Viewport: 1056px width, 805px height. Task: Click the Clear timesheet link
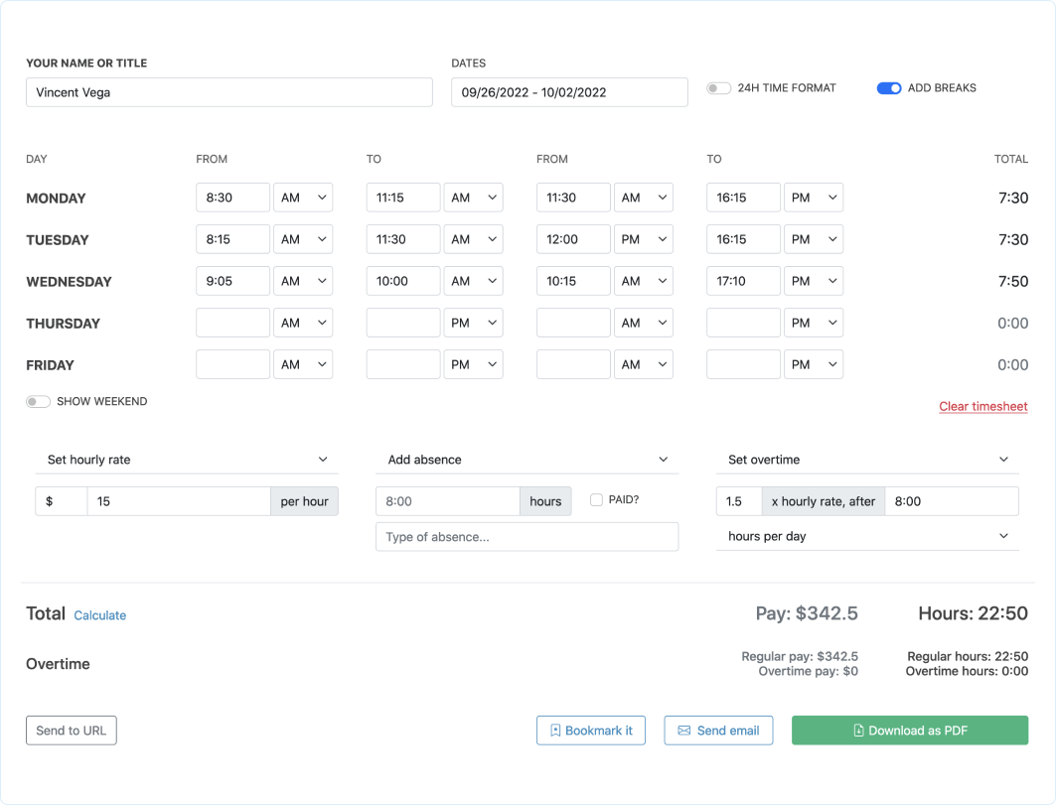pyautogui.click(x=982, y=406)
